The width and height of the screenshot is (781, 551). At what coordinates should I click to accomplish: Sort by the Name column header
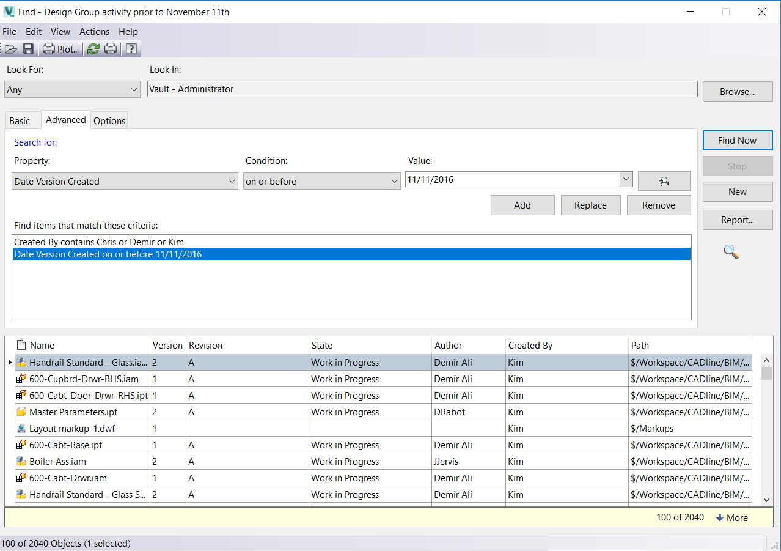[89, 345]
